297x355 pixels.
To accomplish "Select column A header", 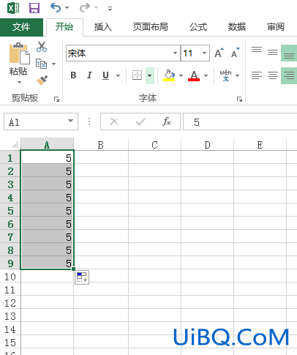I will coord(47,145).
